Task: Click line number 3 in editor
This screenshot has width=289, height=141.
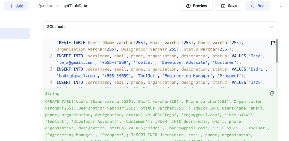Action: [x=51, y=69]
